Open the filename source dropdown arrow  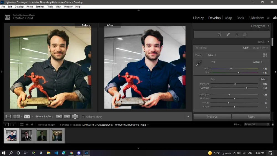148,125
